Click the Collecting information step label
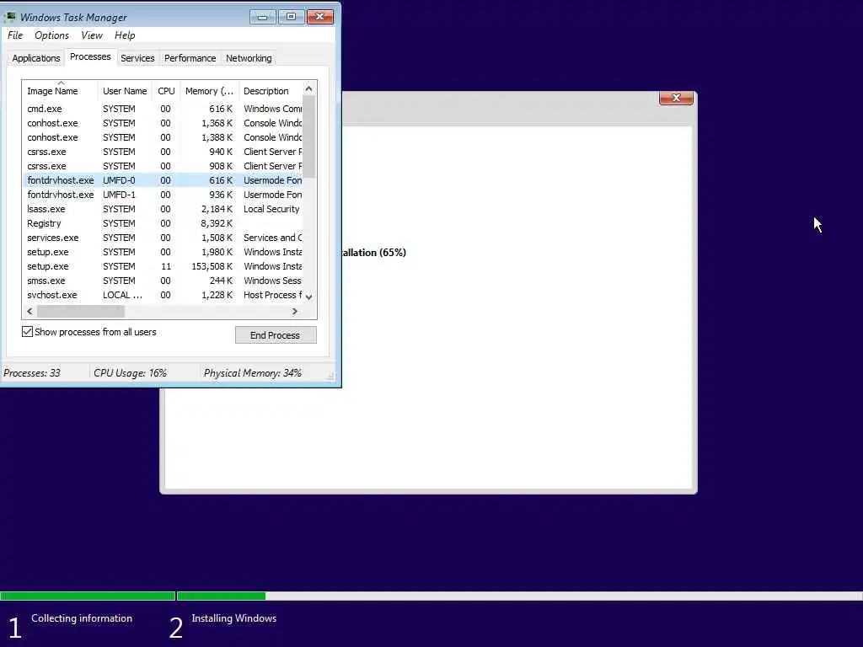The width and height of the screenshot is (863, 647). (x=82, y=618)
